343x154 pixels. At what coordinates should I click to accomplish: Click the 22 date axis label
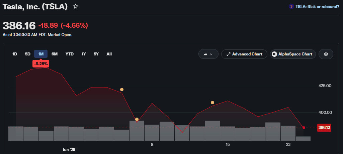click(288, 144)
